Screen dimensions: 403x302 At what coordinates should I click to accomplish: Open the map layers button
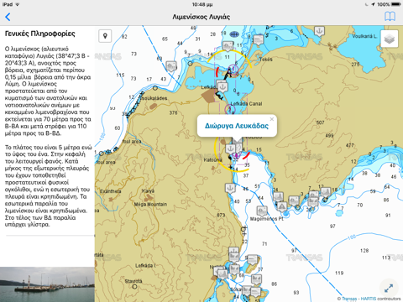pos(390,39)
